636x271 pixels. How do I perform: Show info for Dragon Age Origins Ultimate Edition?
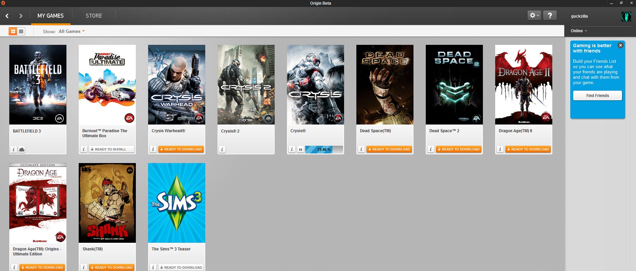pyautogui.click(x=14, y=267)
